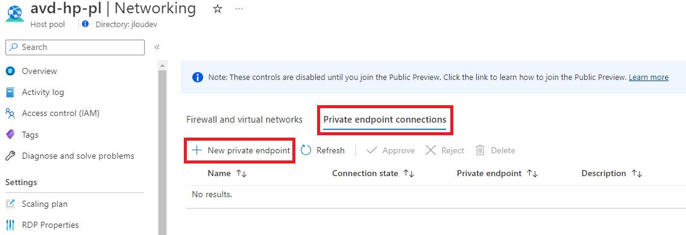Click New private endpoint button
686x235 pixels.
(x=241, y=150)
